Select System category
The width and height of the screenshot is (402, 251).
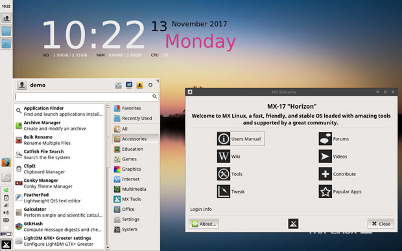point(136,229)
